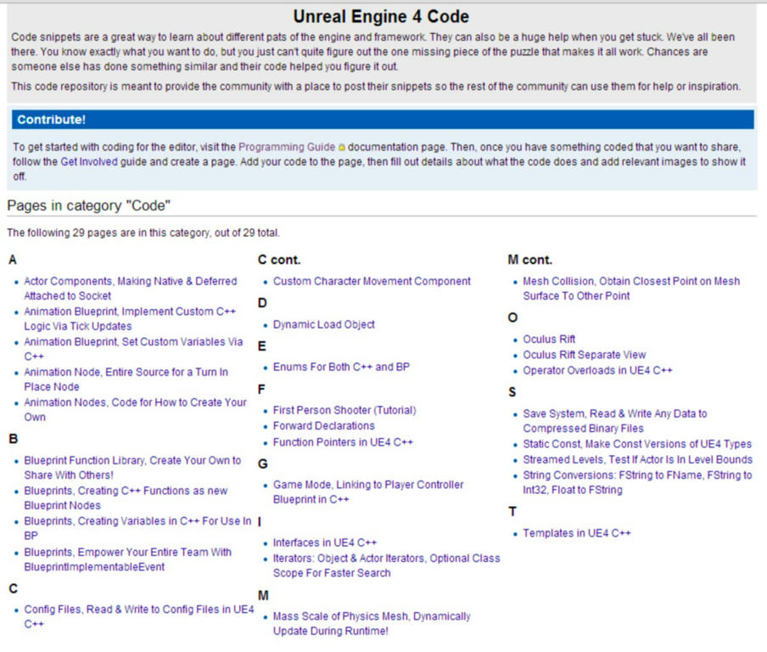Image resolution: width=767 pixels, height=652 pixels.
Task: Open Custom Character Movement Component link
Action: (372, 282)
